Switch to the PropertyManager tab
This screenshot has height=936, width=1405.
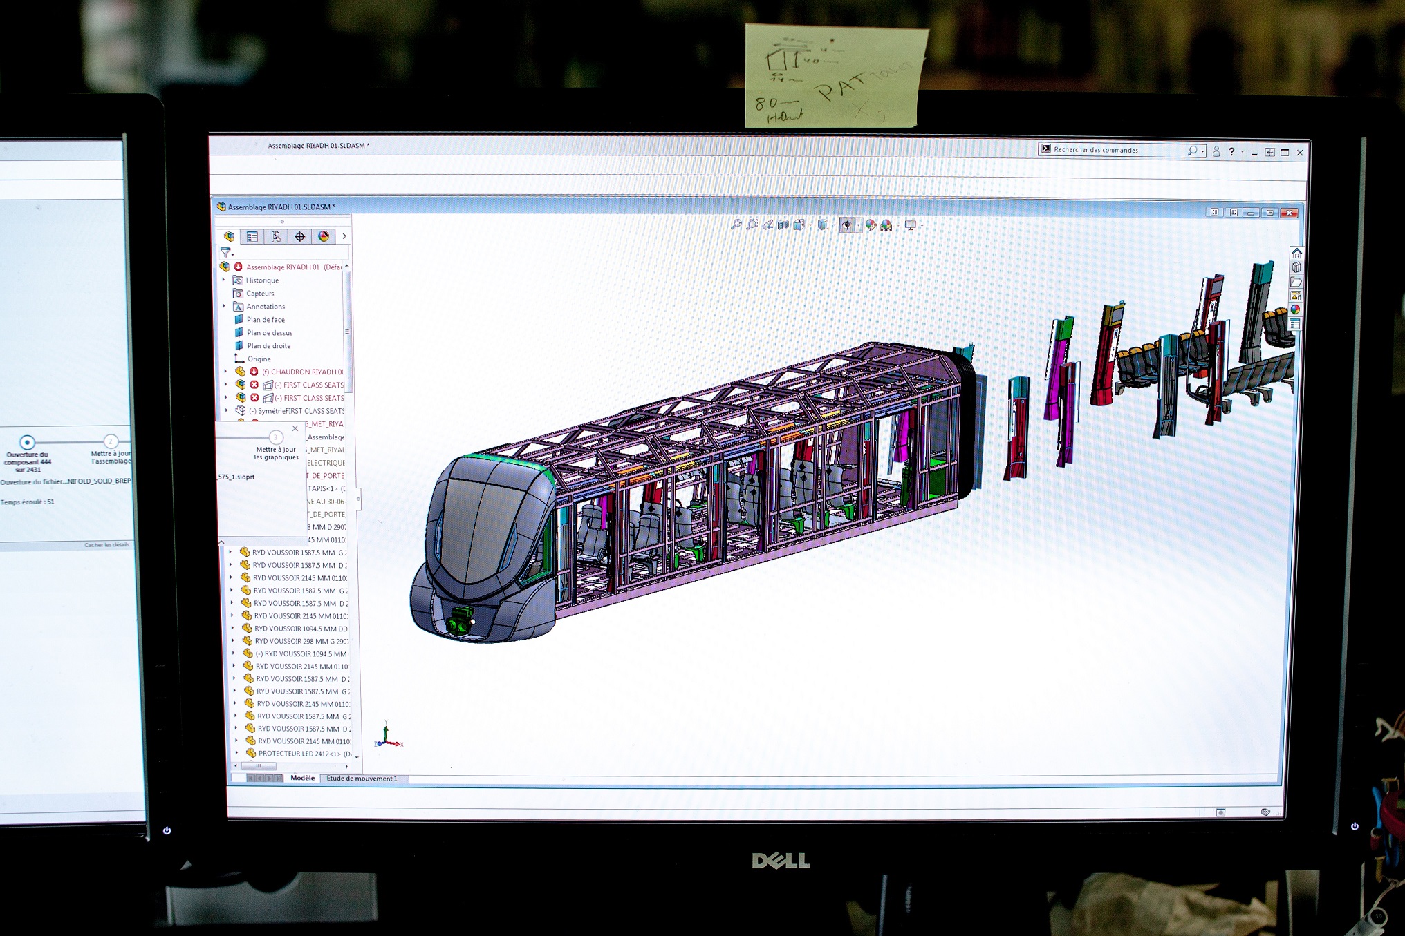pos(252,236)
